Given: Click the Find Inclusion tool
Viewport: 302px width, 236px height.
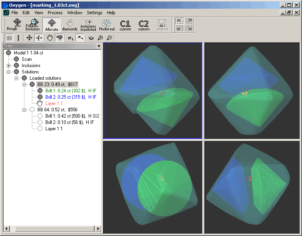Looking at the screenshot, I should [x=32, y=24].
